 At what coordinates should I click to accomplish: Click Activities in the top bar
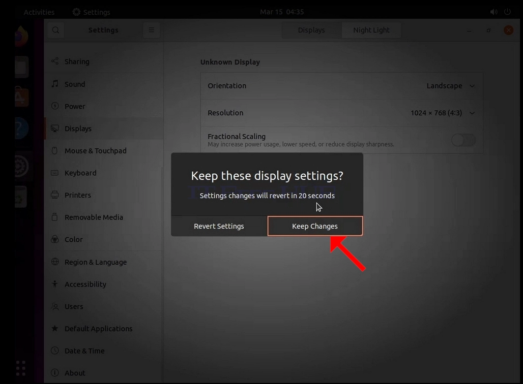(39, 12)
